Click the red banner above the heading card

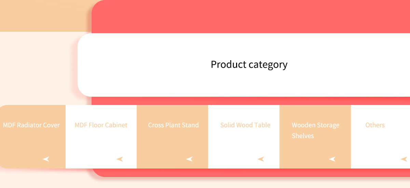[251, 16]
